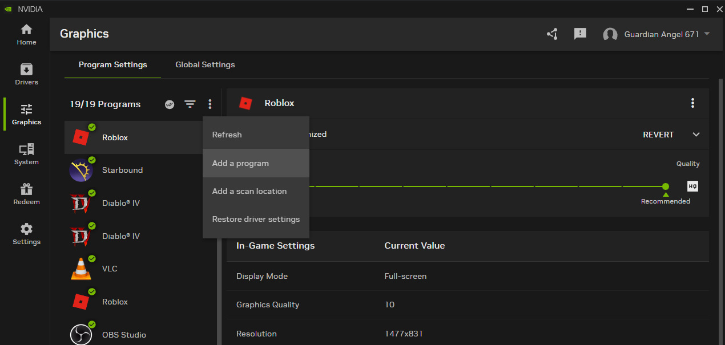Click the NVIDIA logo in title bar

pyautogui.click(x=7, y=9)
